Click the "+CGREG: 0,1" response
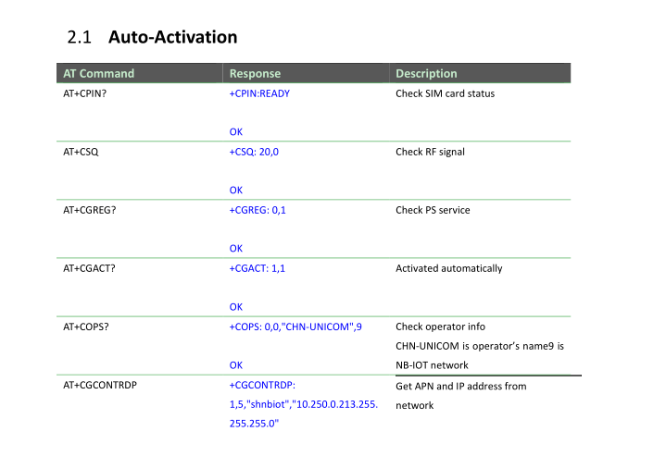Image resolution: width=666 pixels, height=456 pixels. (258, 210)
